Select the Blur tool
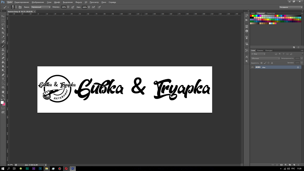The image size is (304, 171). 3,66
